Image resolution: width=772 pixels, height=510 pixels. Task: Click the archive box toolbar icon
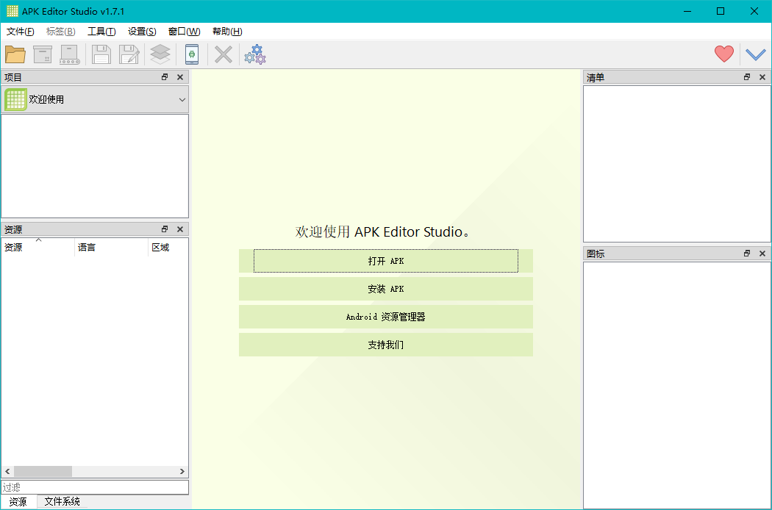pyautogui.click(x=43, y=54)
